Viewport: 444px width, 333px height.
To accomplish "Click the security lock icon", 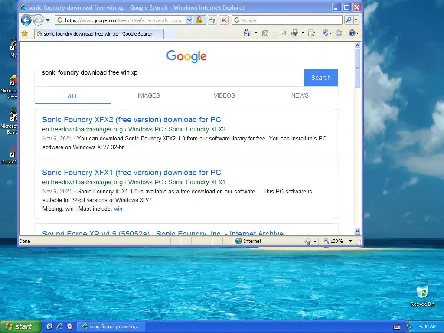I will tap(199, 20).
